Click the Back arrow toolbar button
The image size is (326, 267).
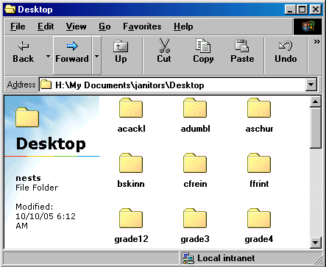(24, 51)
